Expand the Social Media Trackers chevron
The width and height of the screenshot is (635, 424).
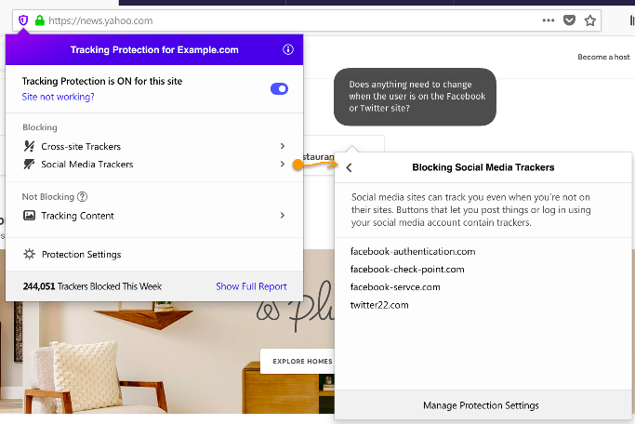tap(282, 165)
